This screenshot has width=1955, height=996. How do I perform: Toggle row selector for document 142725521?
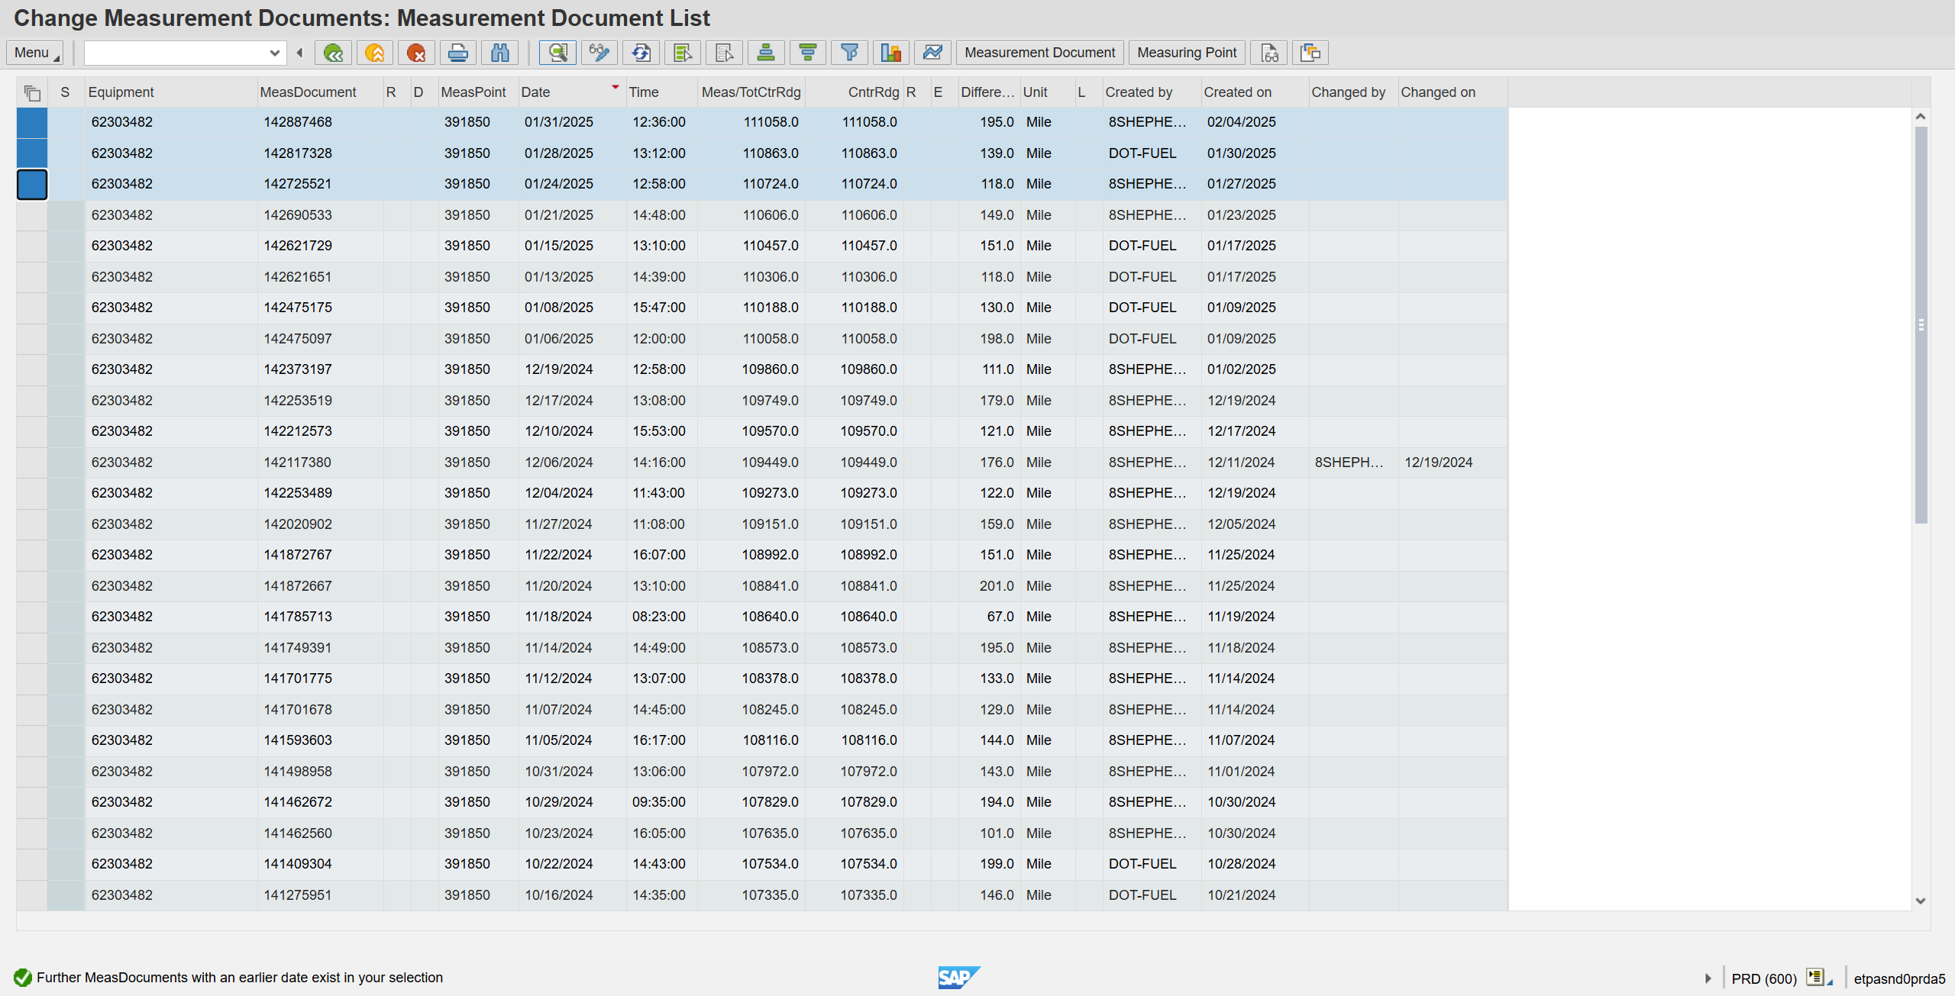[x=32, y=185]
